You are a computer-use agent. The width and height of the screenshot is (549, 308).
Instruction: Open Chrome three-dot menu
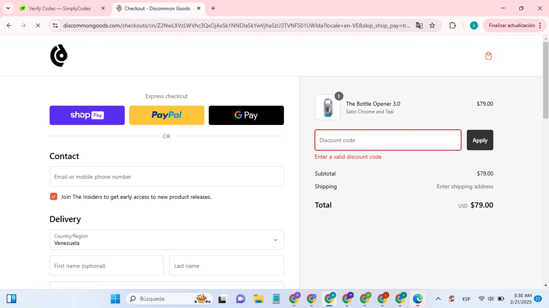tap(540, 26)
